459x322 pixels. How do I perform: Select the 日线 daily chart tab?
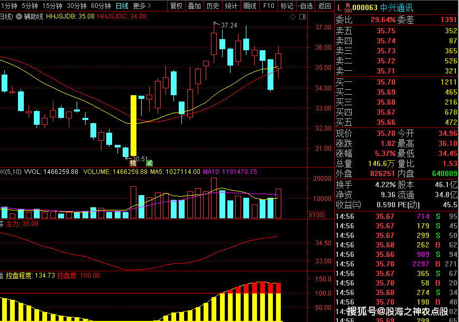click(122, 6)
